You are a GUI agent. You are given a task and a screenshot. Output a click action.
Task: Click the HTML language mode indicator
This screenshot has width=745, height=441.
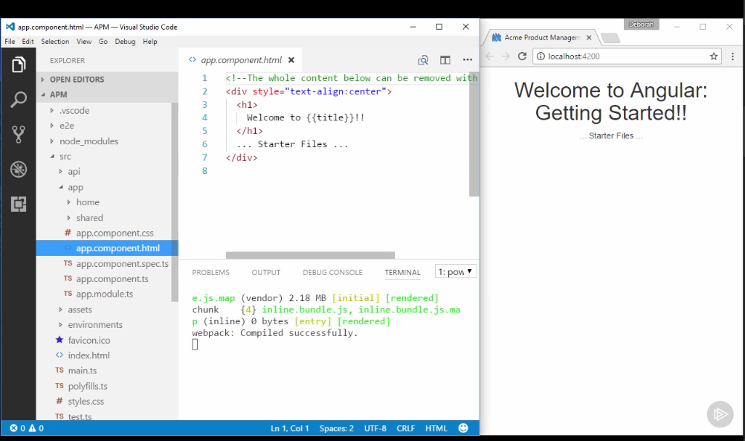[x=436, y=428]
